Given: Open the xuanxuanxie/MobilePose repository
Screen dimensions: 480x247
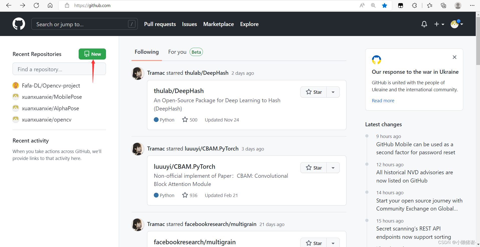Looking at the screenshot, I should (x=52, y=97).
